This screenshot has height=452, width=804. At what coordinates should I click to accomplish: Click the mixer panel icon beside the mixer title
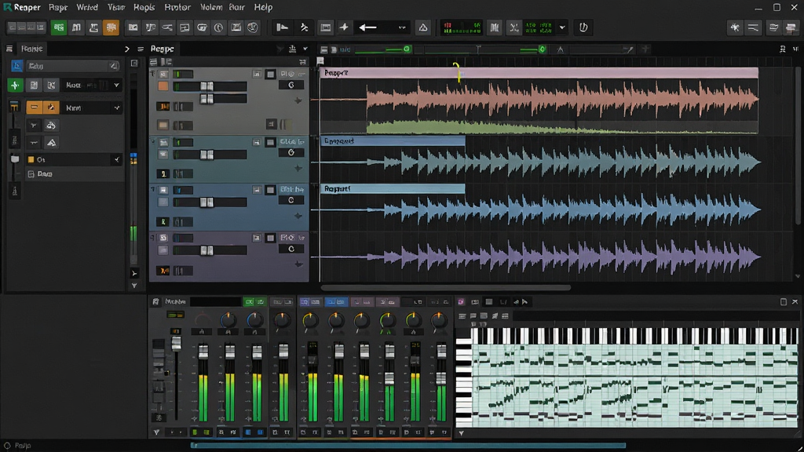[156, 302]
